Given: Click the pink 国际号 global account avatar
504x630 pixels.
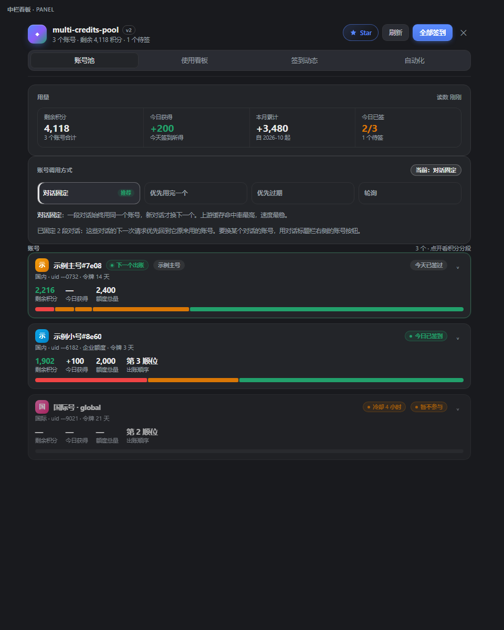Looking at the screenshot, I should click(x=42, y=407).
